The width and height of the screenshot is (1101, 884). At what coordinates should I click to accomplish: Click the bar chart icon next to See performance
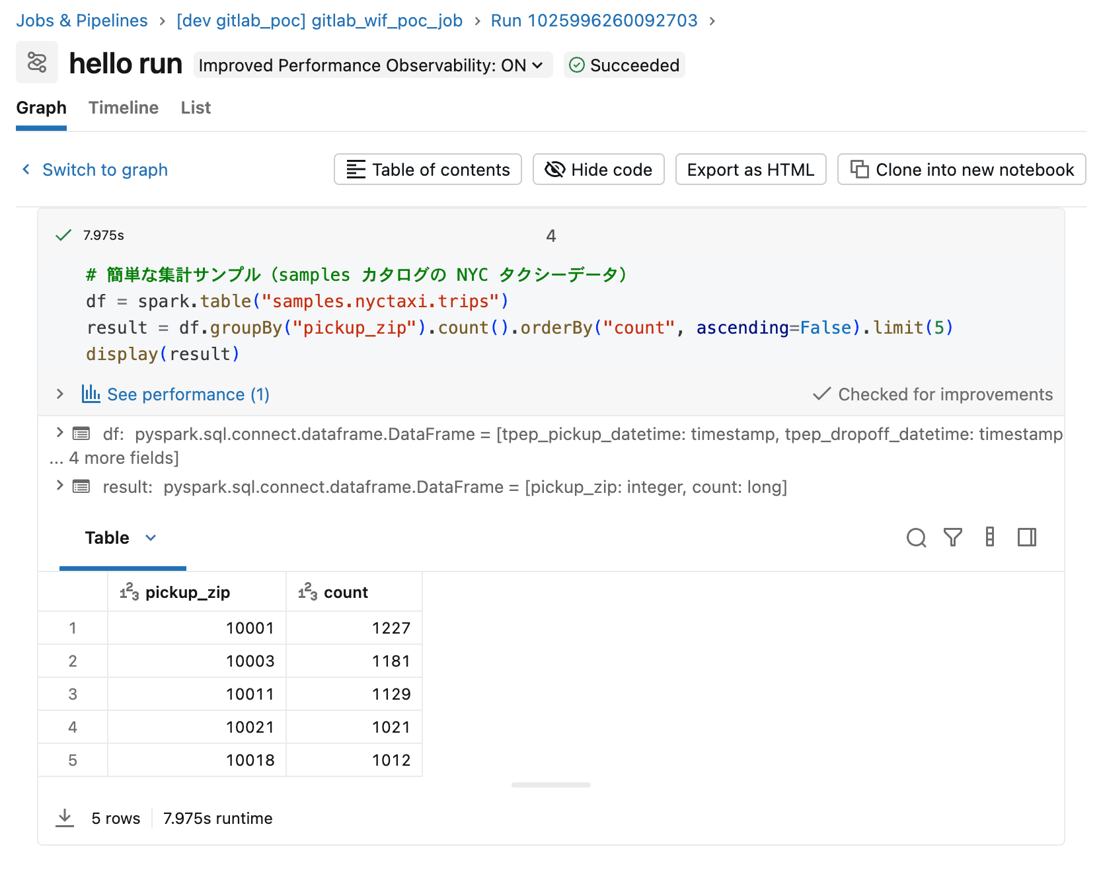(91, 394)
